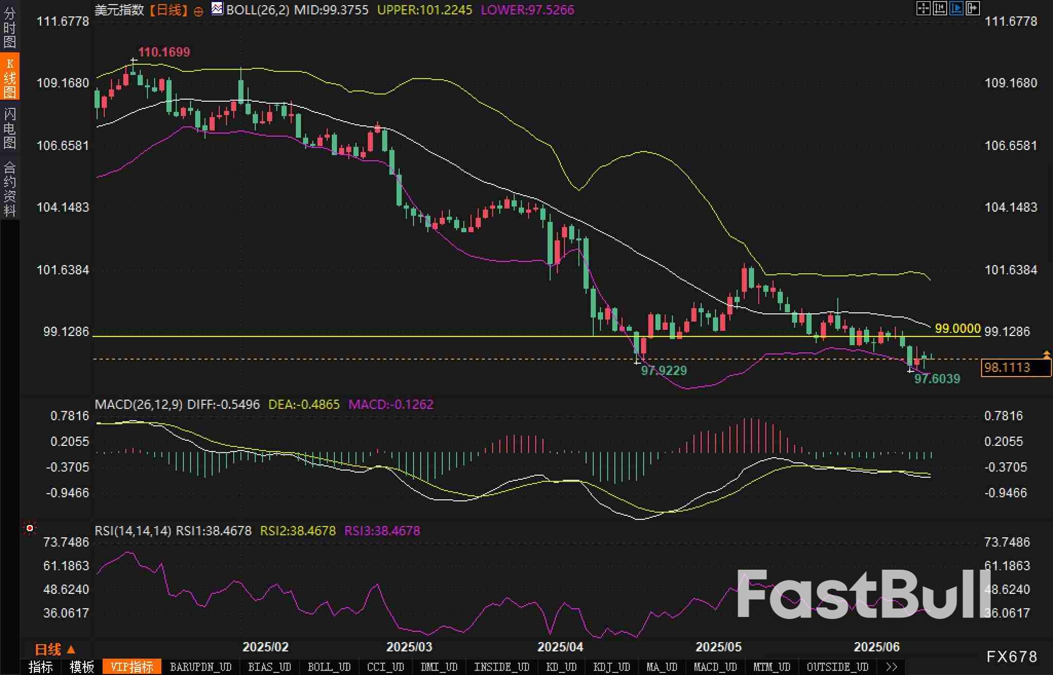Click the 模板 template button

coord(82,667)
